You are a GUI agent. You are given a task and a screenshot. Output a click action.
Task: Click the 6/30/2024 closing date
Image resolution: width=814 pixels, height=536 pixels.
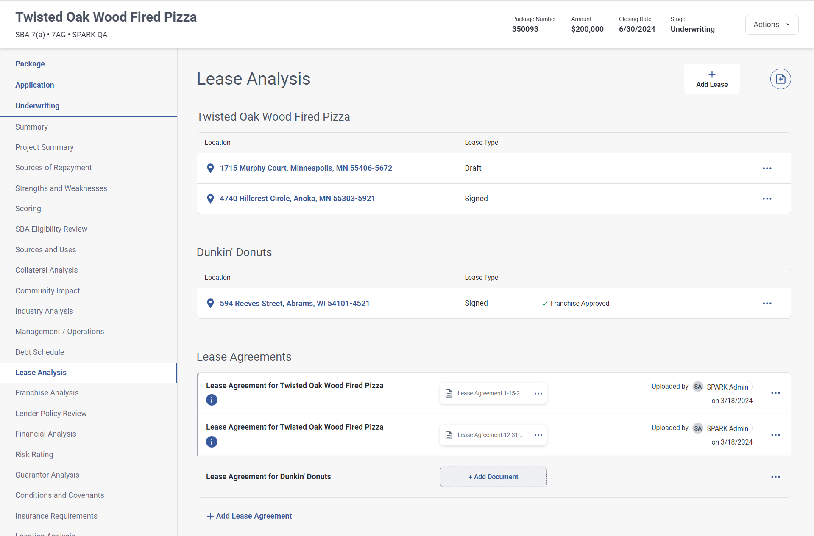point(637,29)
